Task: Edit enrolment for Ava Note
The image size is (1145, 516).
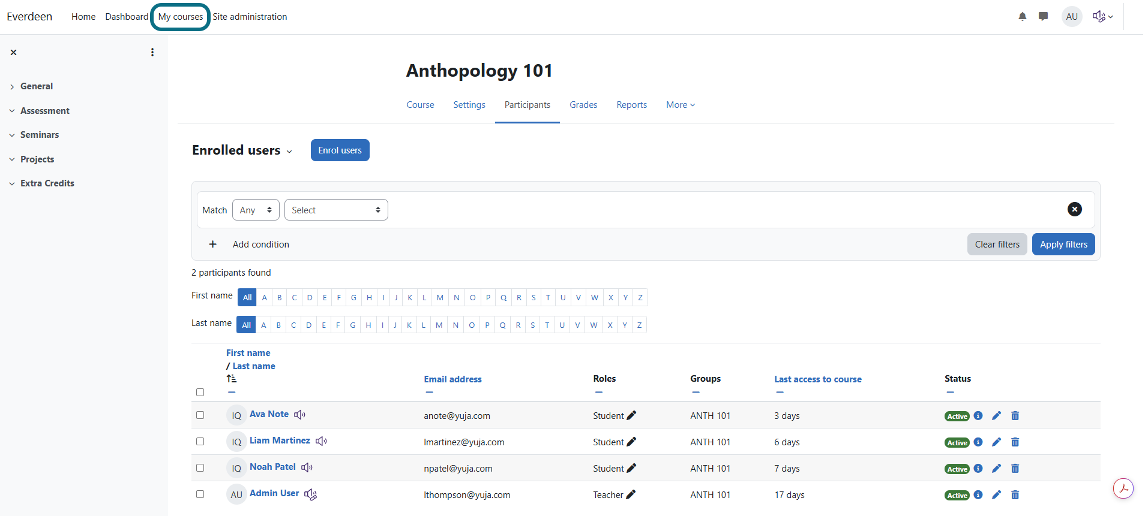Action: pos(997,415)
